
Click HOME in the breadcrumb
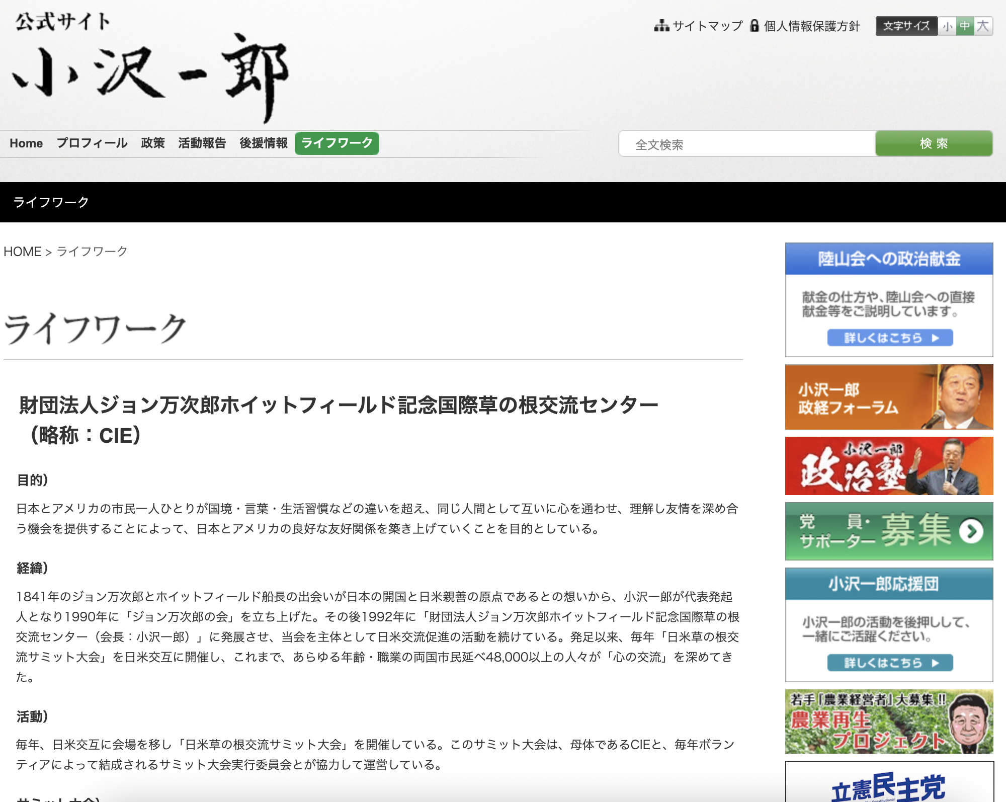point(23,252)
